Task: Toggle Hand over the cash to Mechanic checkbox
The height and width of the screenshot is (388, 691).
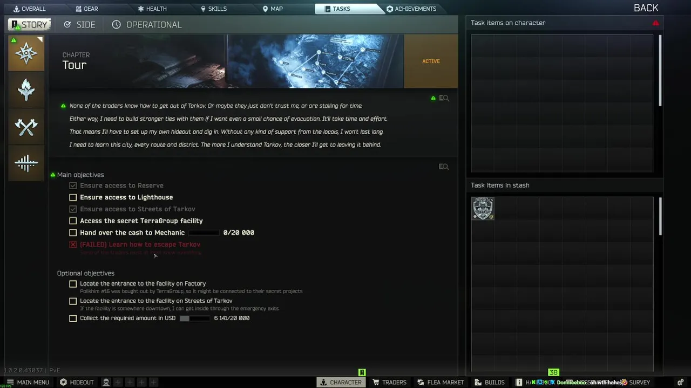Action: (73, 233)
